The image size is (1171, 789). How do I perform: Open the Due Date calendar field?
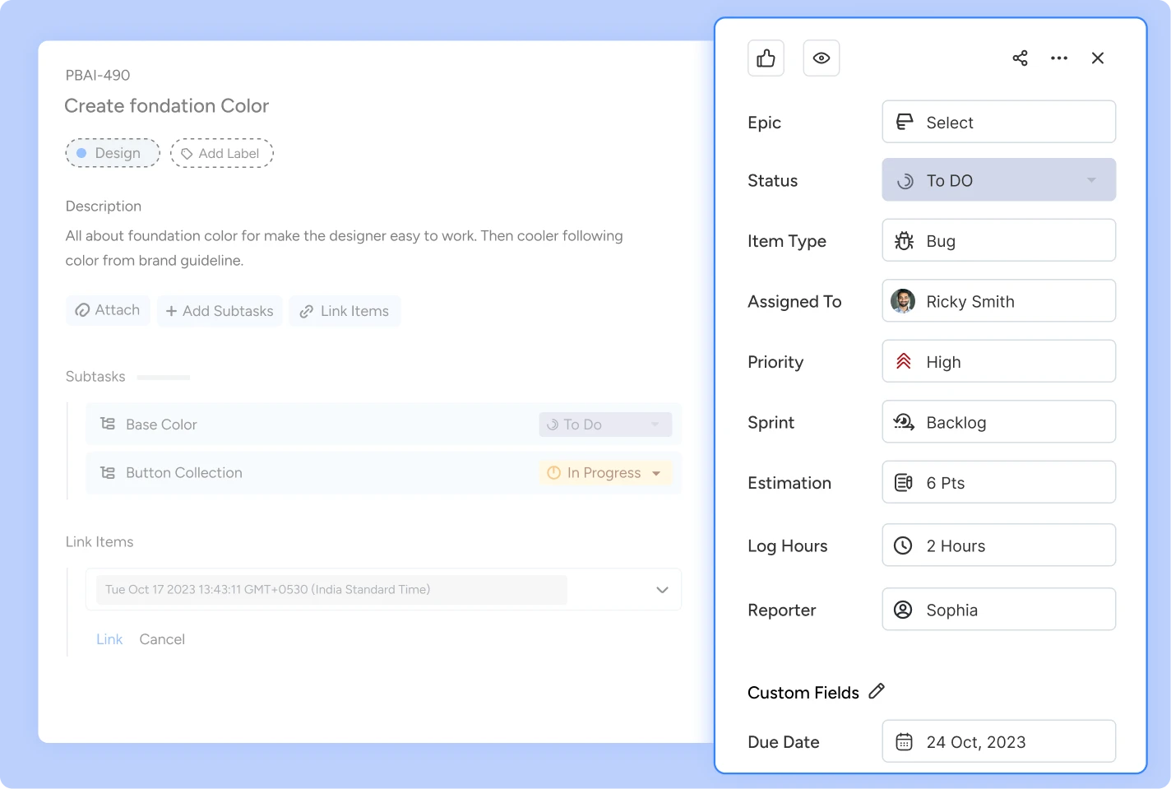tap(998, 741)
